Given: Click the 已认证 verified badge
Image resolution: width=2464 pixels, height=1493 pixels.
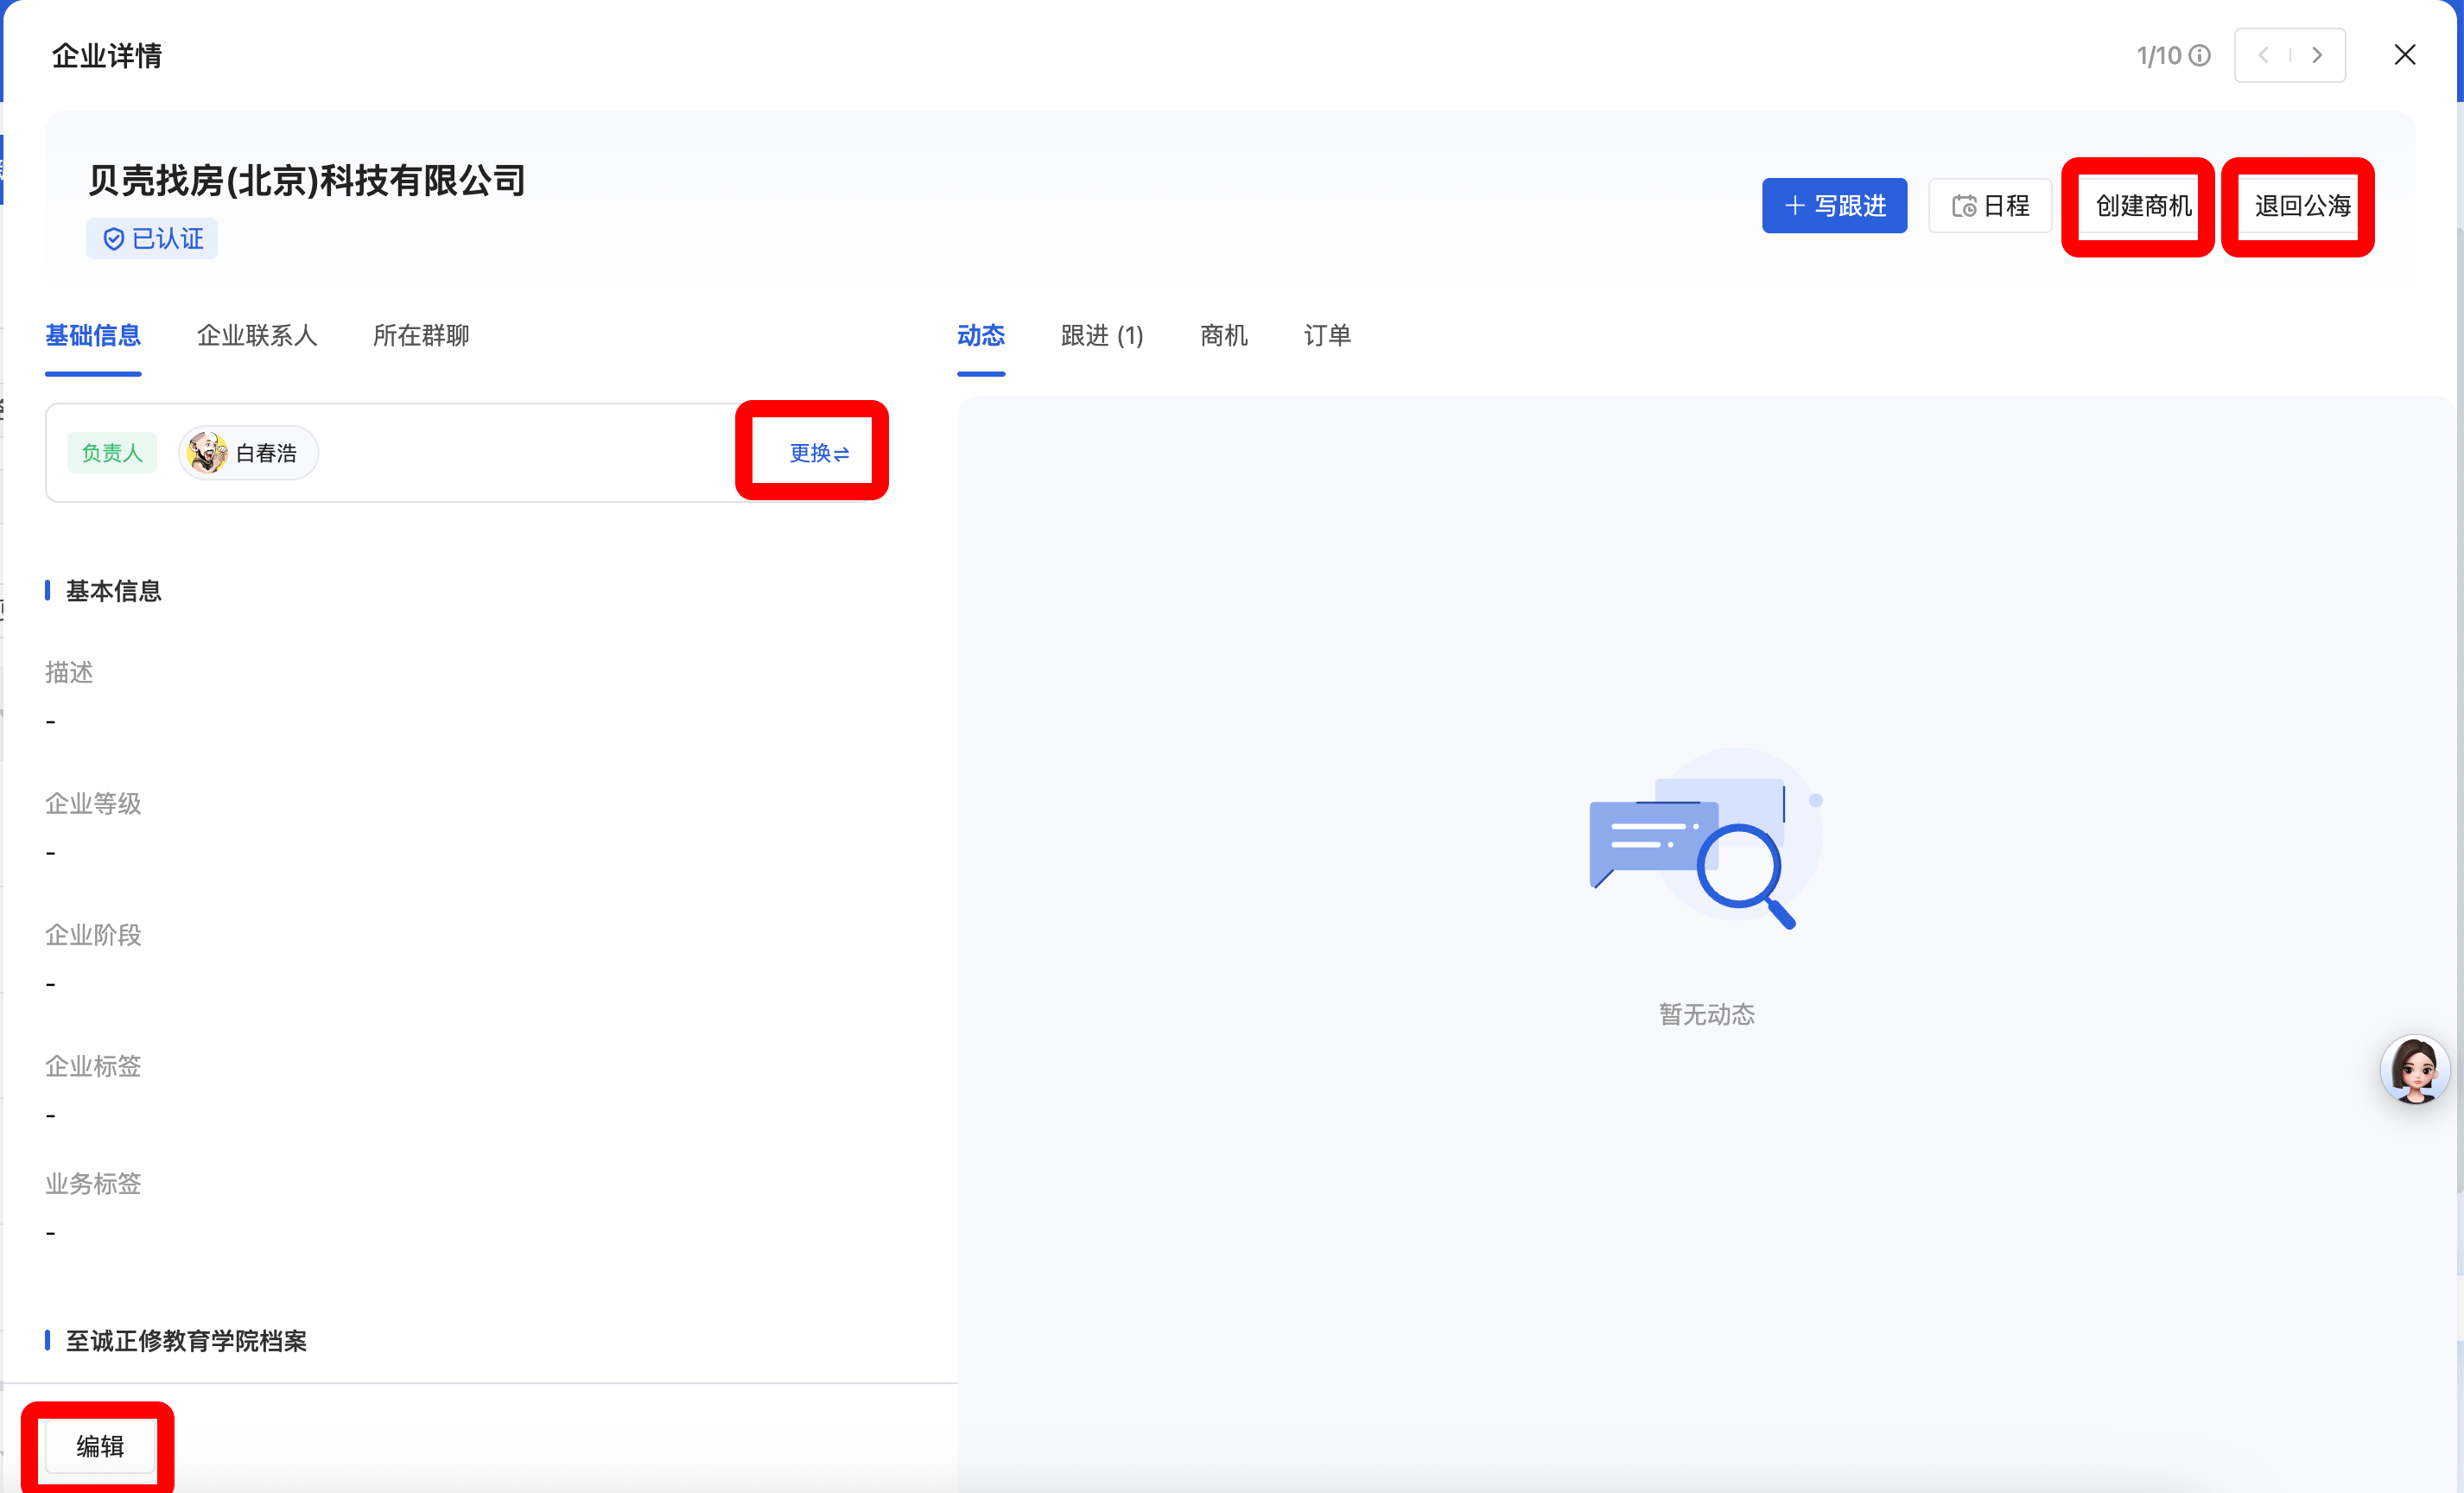Looking at the screenshot, I should tap(152, 239).
